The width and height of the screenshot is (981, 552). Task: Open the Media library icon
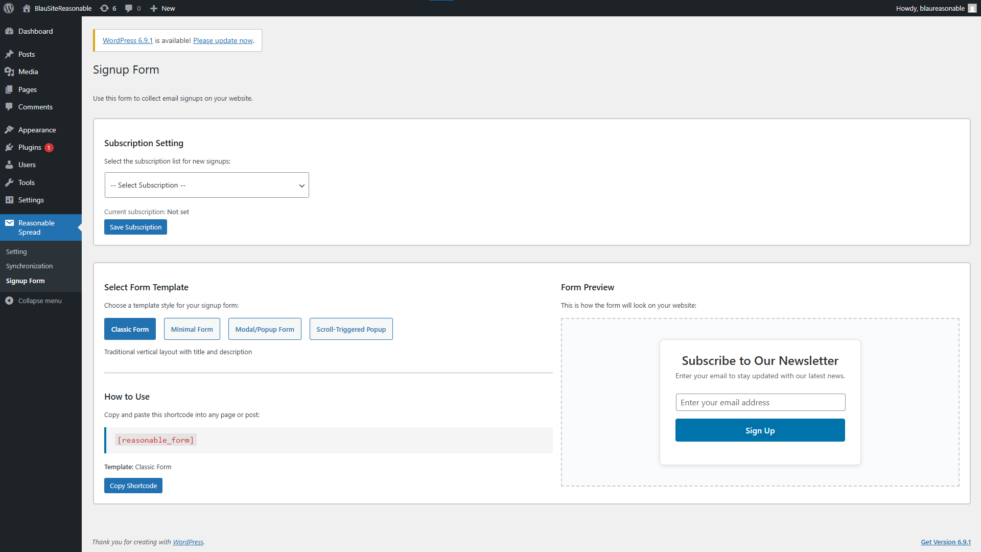[10, 72]
